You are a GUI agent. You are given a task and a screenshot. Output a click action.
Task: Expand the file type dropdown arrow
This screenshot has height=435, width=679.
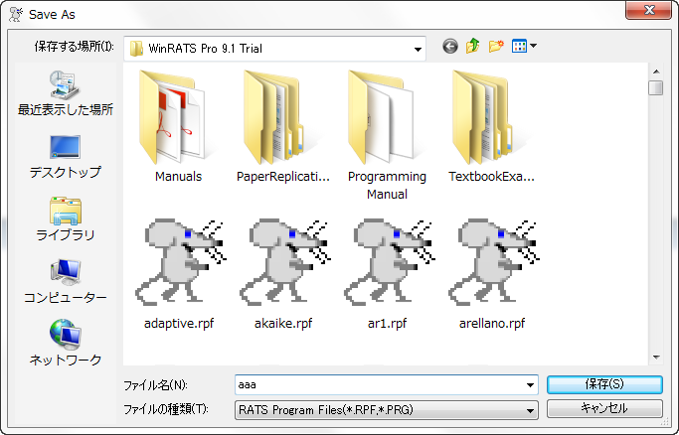(x=530, y=410)
